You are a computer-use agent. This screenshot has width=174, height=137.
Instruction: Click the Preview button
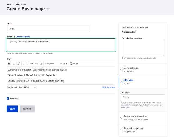click(27, 109)
